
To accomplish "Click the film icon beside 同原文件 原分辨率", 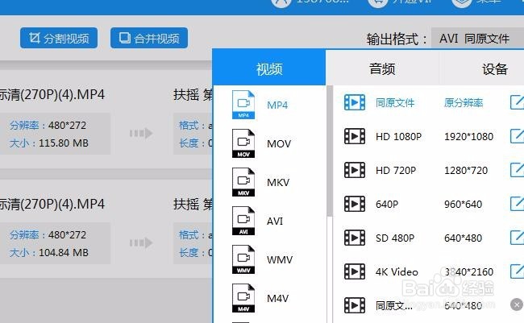I will click(x=355, y=102).
